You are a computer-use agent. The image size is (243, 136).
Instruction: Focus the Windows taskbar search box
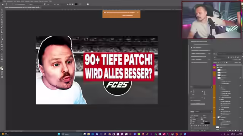(x=72, y=134)
